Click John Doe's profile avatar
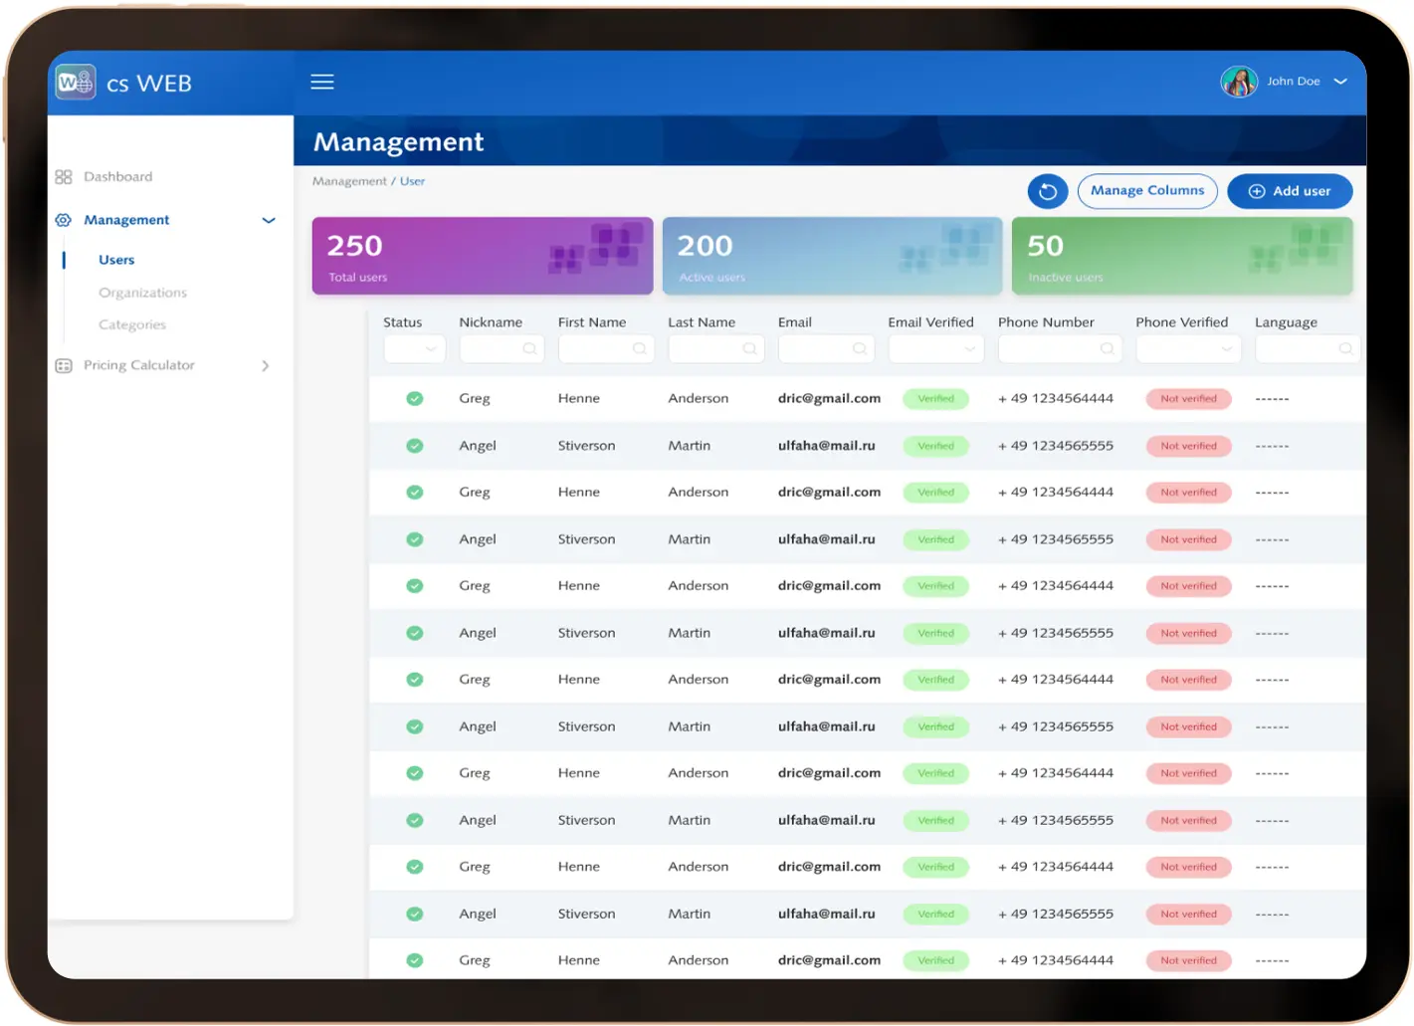 [x=1239, y=82]
